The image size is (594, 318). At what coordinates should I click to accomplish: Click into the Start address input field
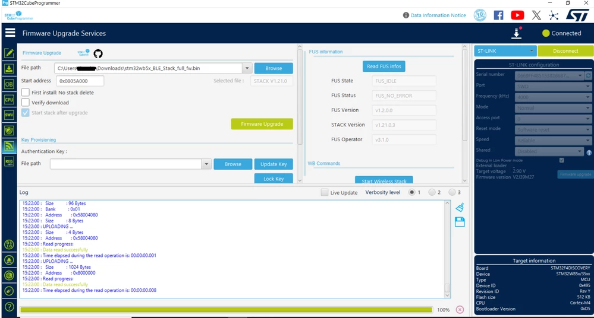click(x=80, y=81)
